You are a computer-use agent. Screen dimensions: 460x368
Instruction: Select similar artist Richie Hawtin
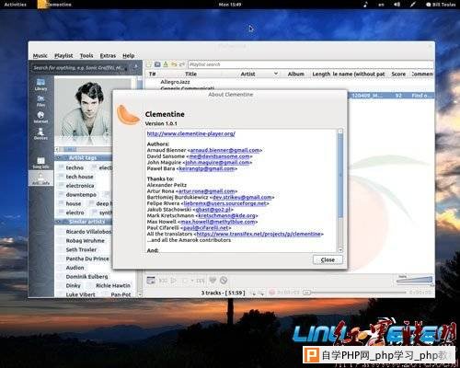point(113,285)
